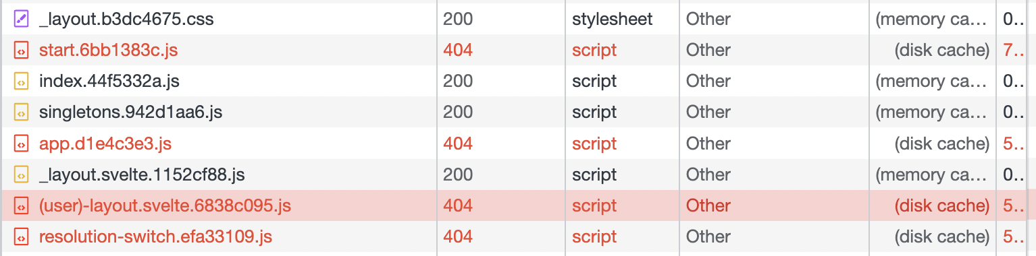Click the script icon beside _layout.svelte.1152cf88.js

21,175
